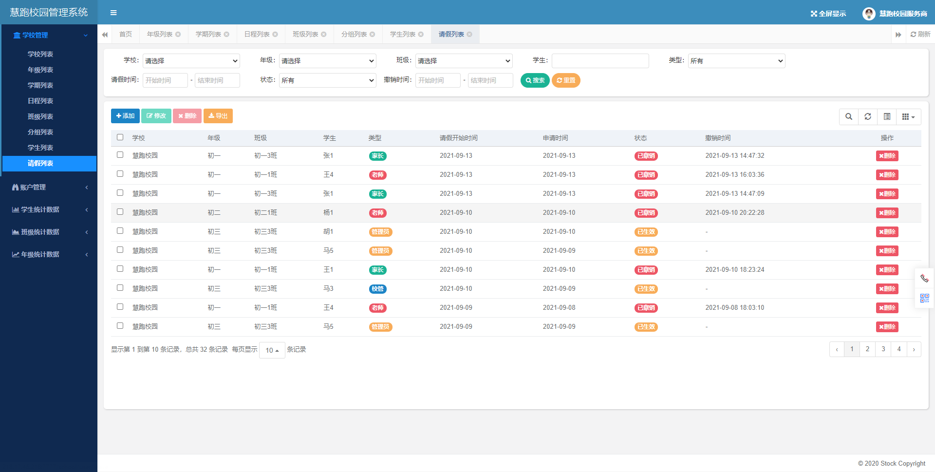Image resolution: width=935 pixels, height=472 pixels.
Task: Open 学生列表 in the sidebar
Action: pos(40,148)
